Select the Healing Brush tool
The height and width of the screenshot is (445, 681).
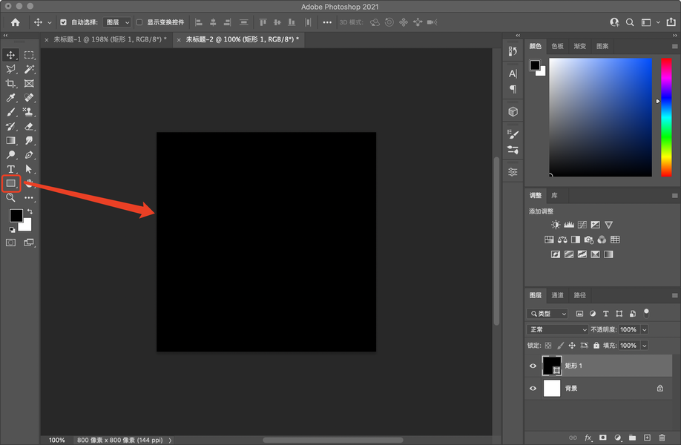point(29,98)
